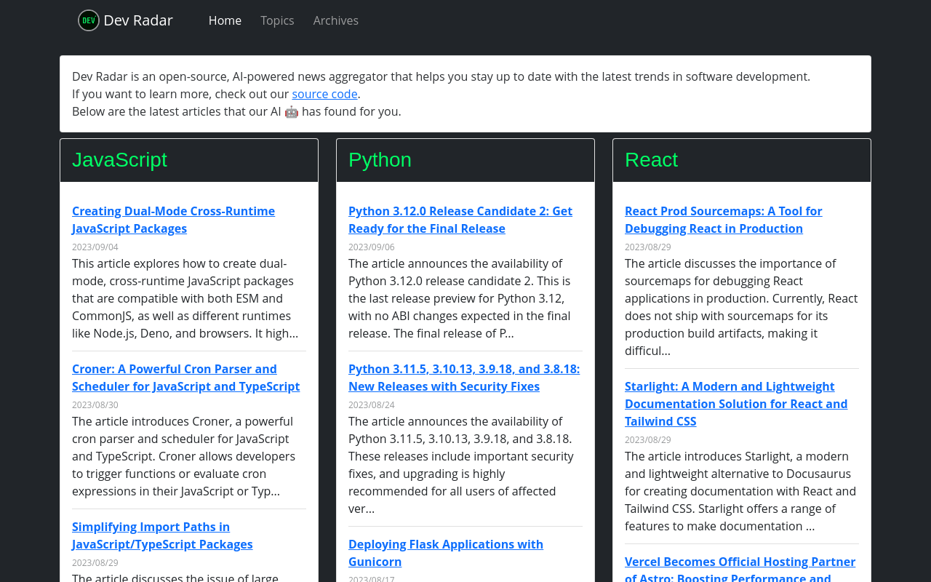Read Simplifying Import Paths article

click(x=162, y=535)
